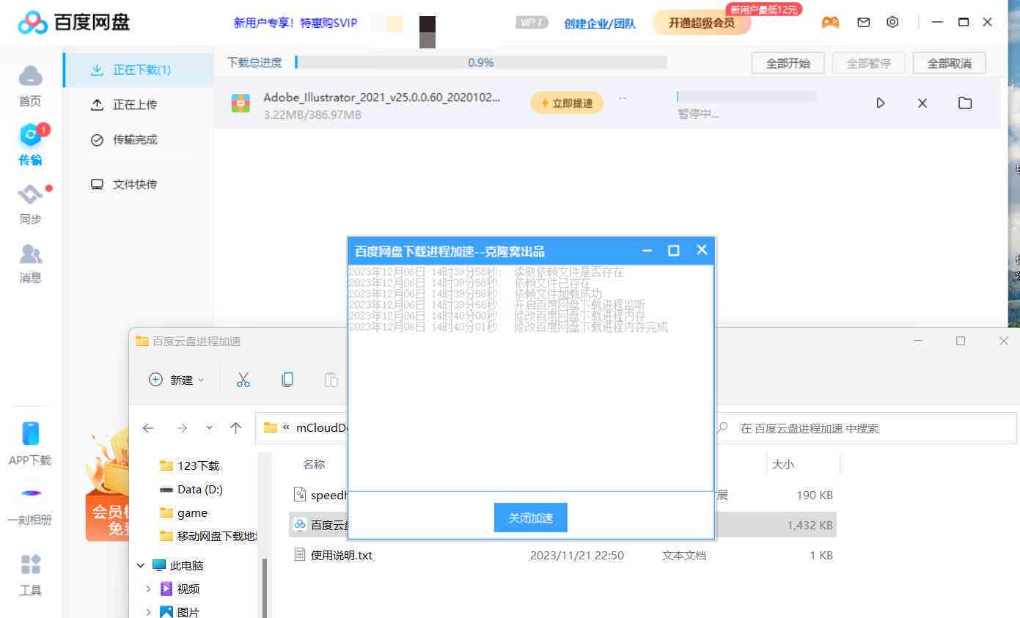Expand the 图片 tree node

[148, 612]
